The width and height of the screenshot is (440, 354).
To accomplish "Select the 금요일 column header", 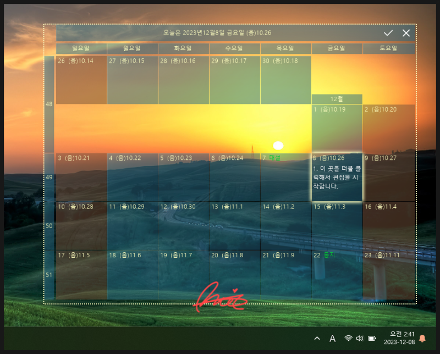I will pyautogui.click(x=337, y=48).
